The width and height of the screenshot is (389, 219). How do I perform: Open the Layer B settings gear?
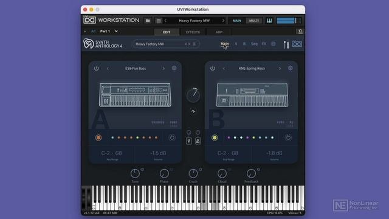[x=291, y=68]
